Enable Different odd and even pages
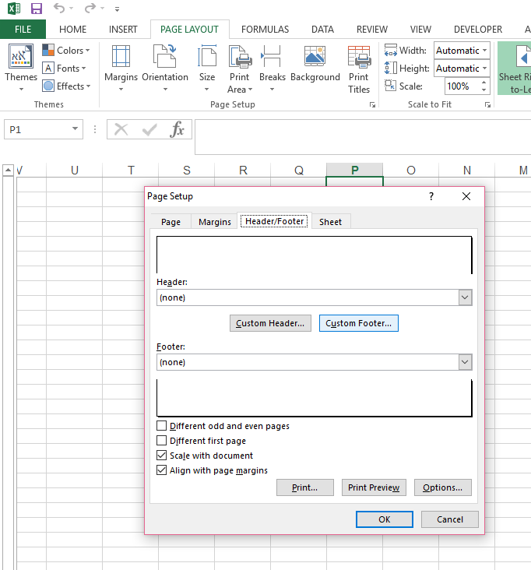Screen dimensions: 531x570 click(162, 426)
